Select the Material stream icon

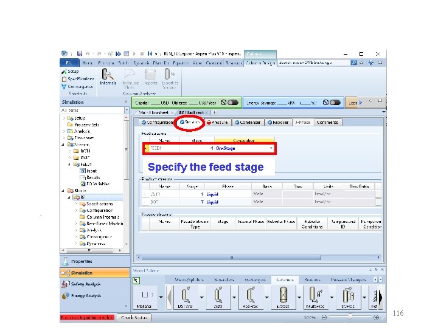(x=144, y=298)
